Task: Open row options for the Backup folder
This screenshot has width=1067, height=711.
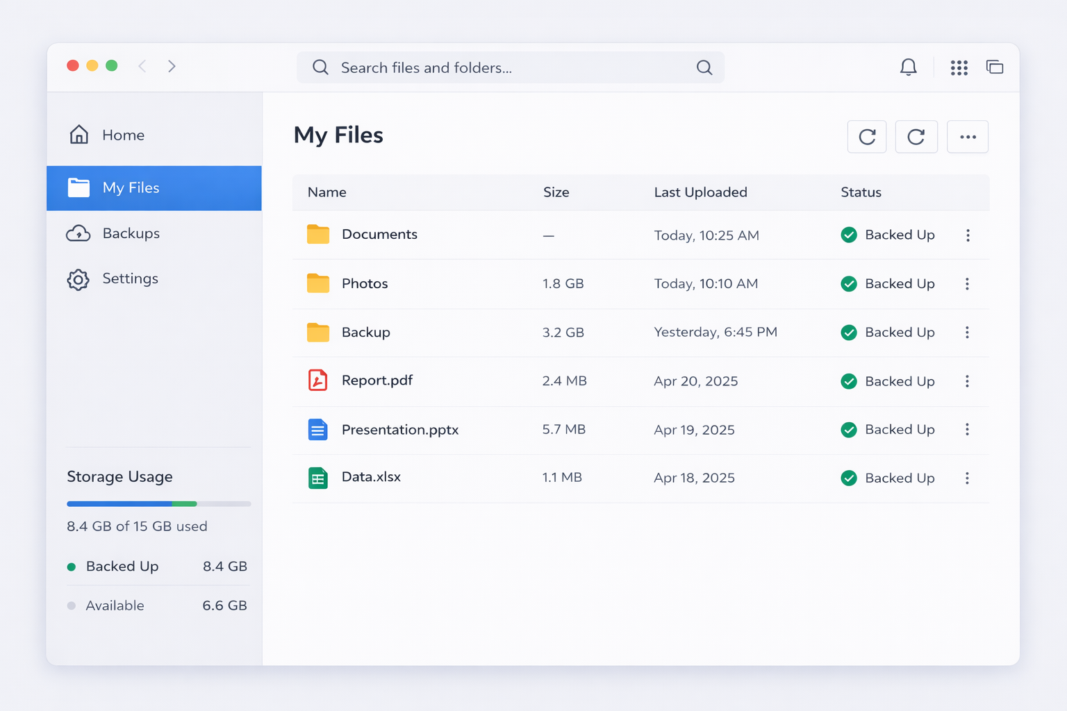Action: coord(967,333)
